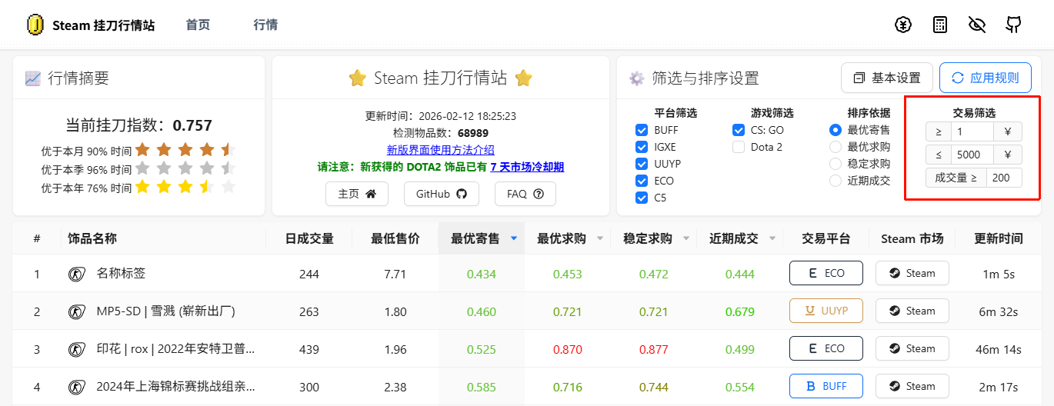Click the 优于本季 96% 时间 star rating
The image size is (1054, 406).
click(x=185, y=168)
